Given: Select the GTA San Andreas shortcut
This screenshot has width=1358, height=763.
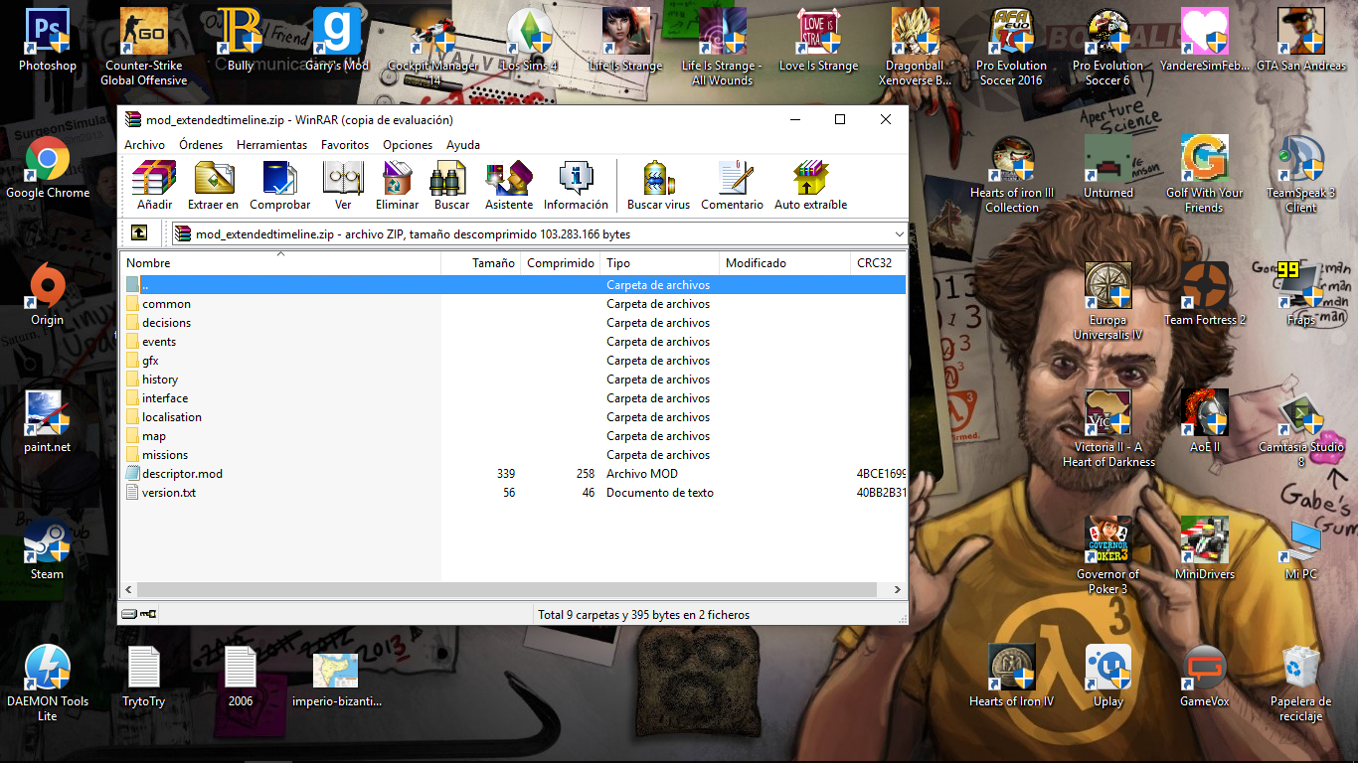Looking at the screenshot, I should coord(1300,40).
